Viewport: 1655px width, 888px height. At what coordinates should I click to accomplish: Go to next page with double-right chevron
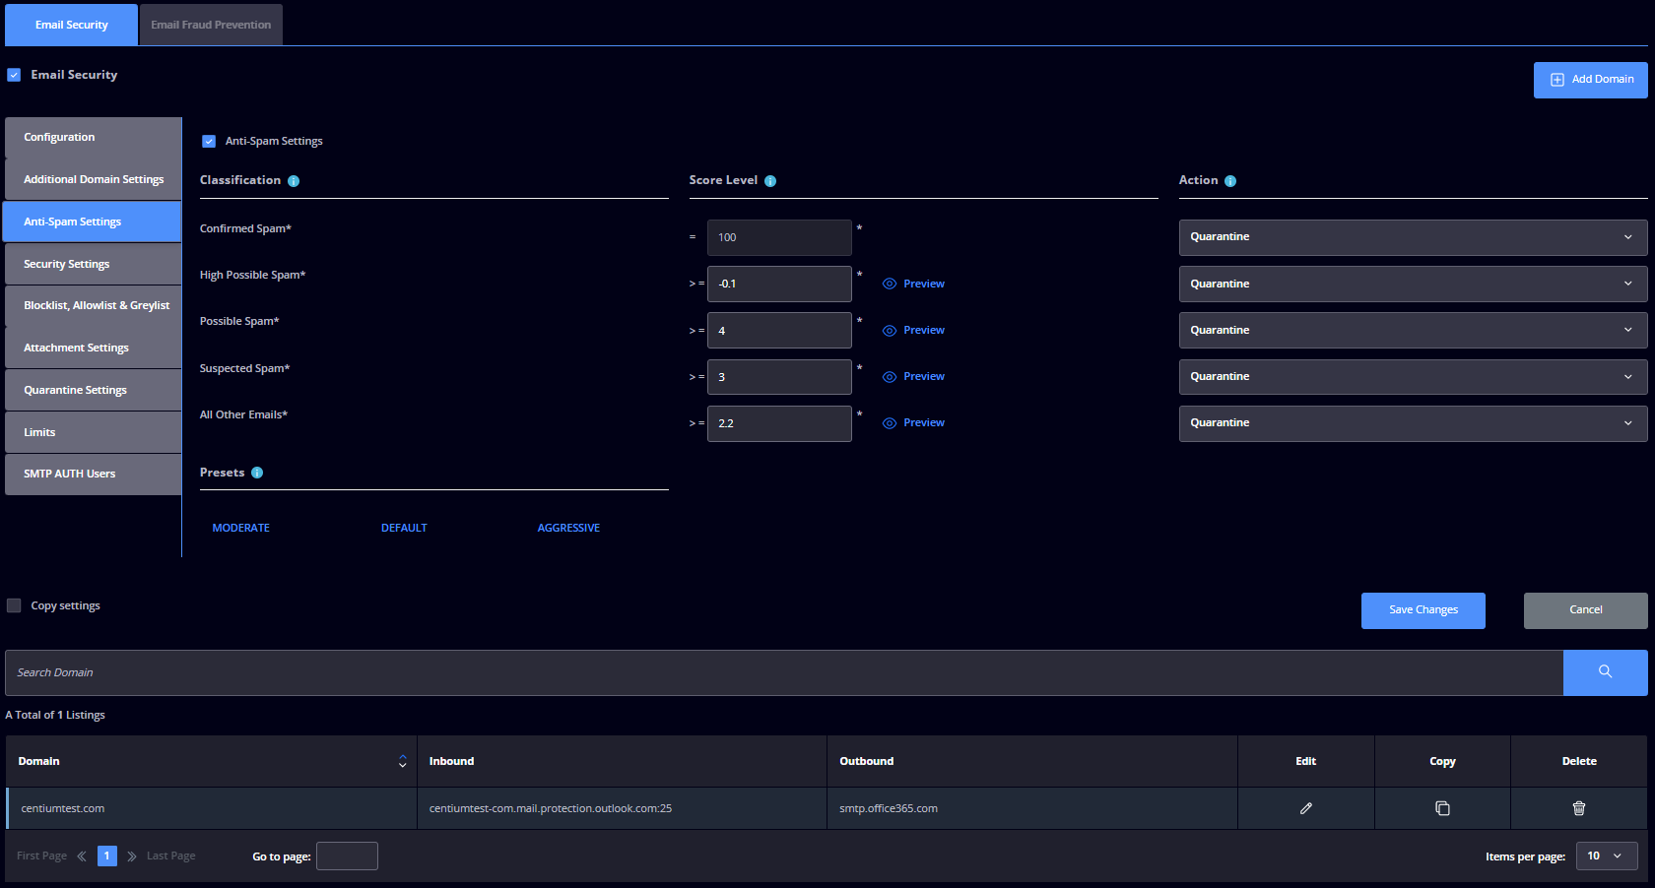(x=132, y=856)
